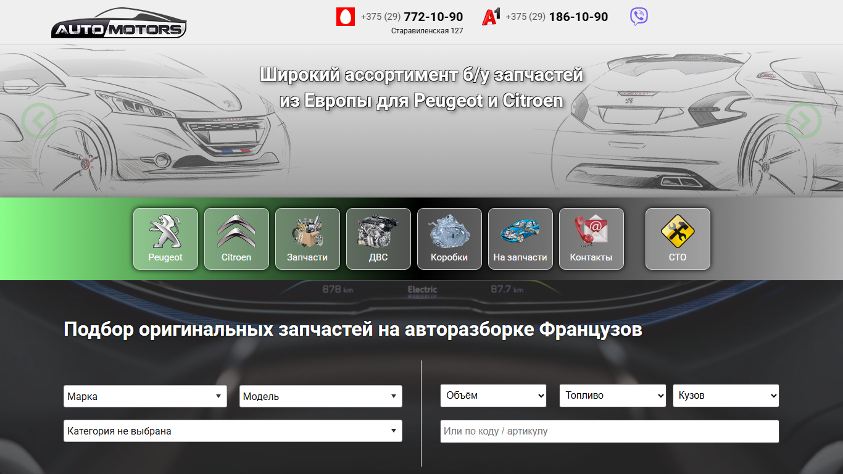Image resolution: width=843 pixels, height=474 pixels.
Task: Expand the Модель dropdown
Action: (321, 396)
